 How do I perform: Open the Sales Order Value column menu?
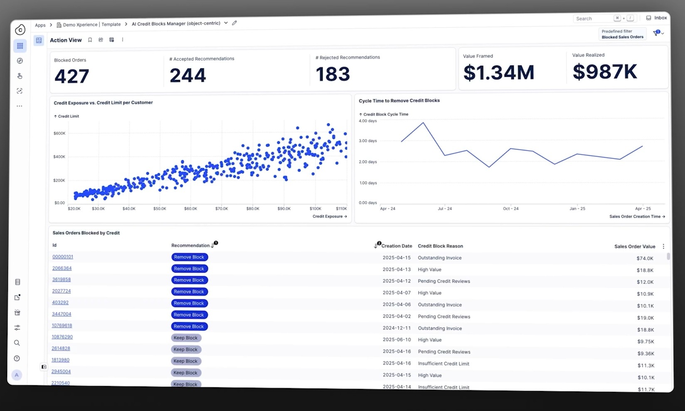tap(663, 246)
